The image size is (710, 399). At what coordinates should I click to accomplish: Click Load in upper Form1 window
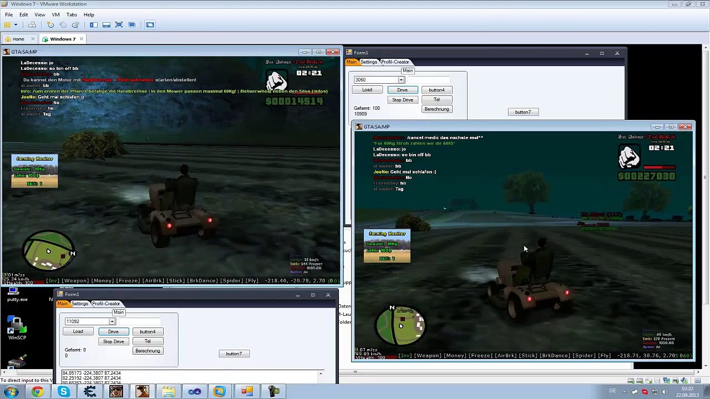pyautogui.click(x=367, y=90)
